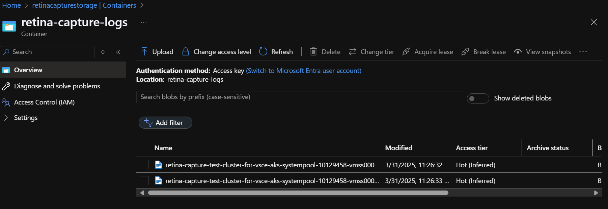Click the chevron after Home breadcrumb
Screen dimensions: 608x209
(27, 5)
